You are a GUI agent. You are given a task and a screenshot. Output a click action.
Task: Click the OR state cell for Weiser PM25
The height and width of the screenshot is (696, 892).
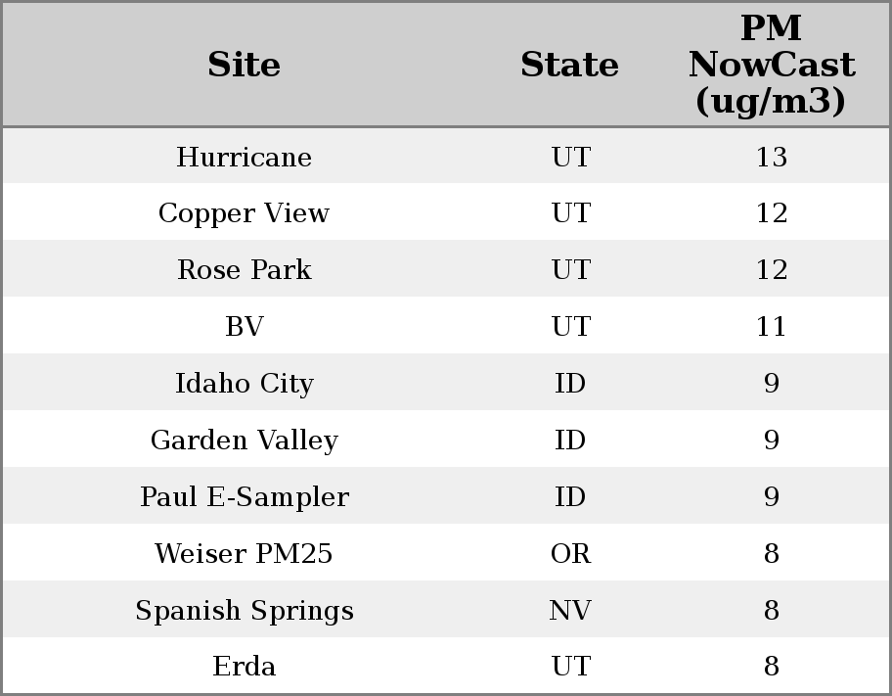[570, 554]
